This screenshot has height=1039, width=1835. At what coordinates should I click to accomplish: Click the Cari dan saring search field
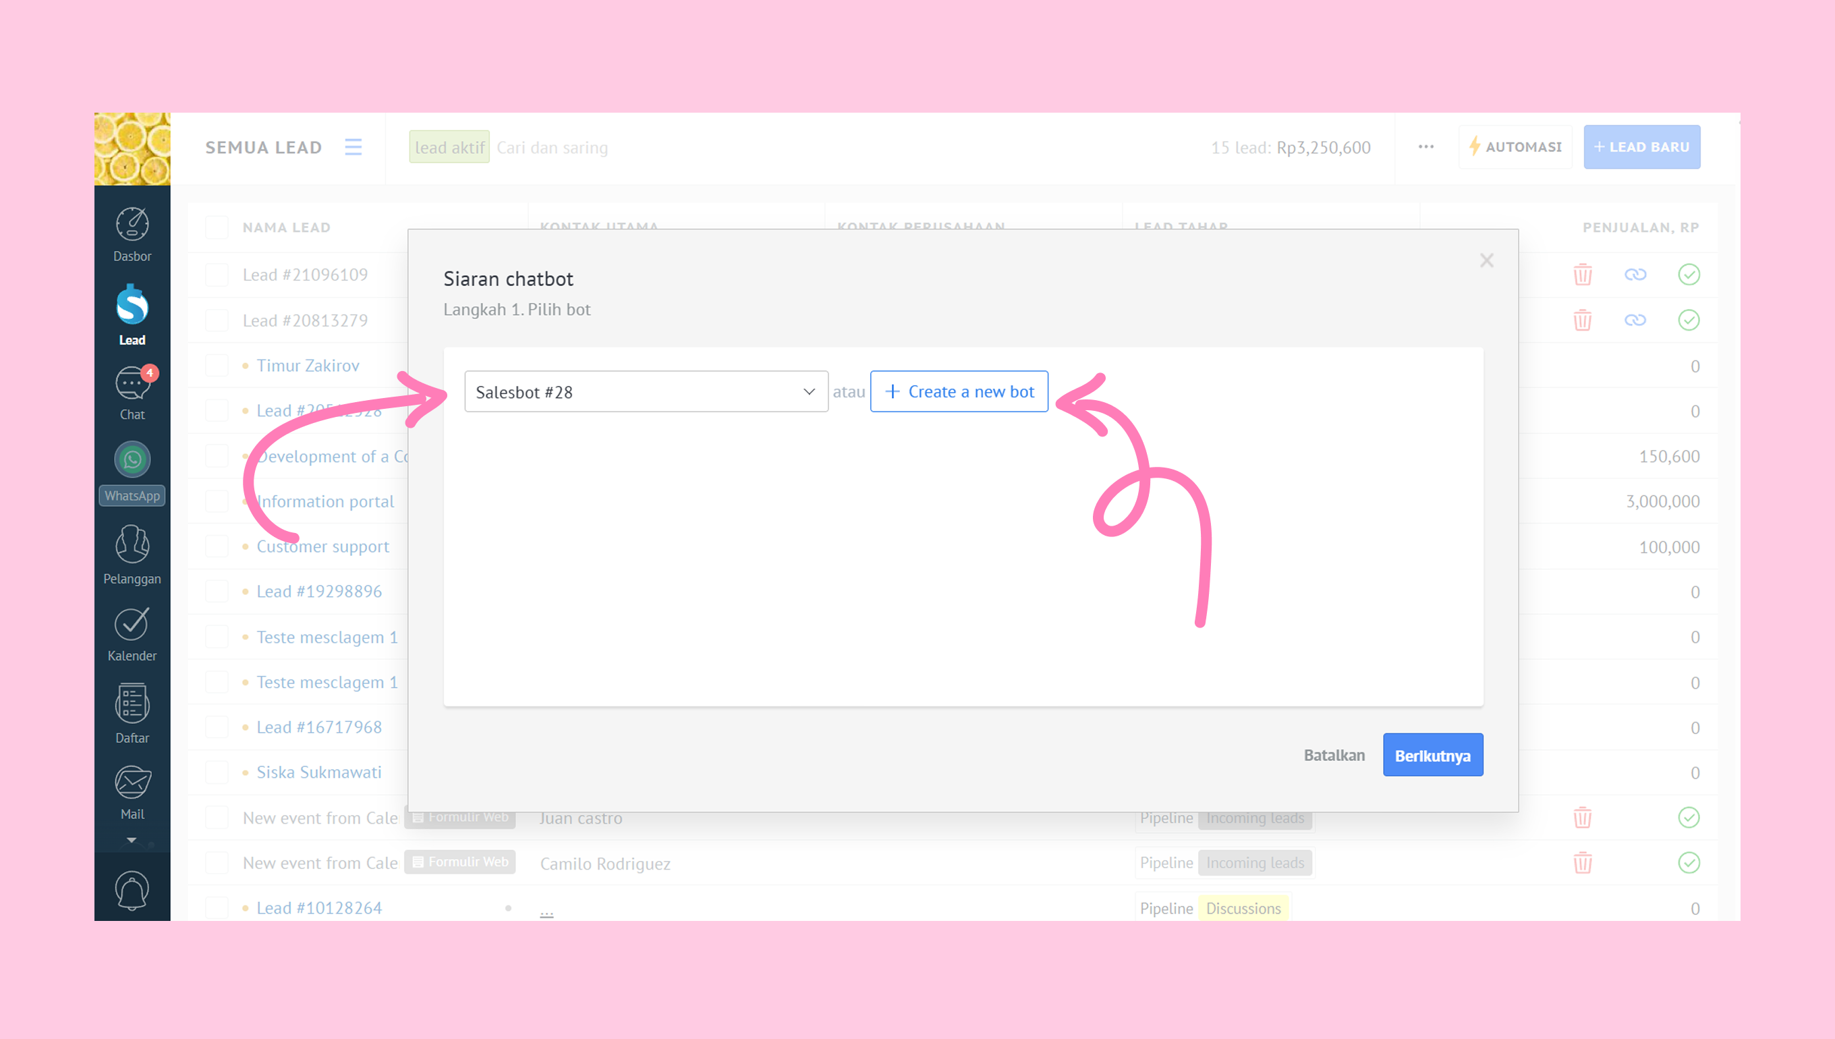(551, 148)
